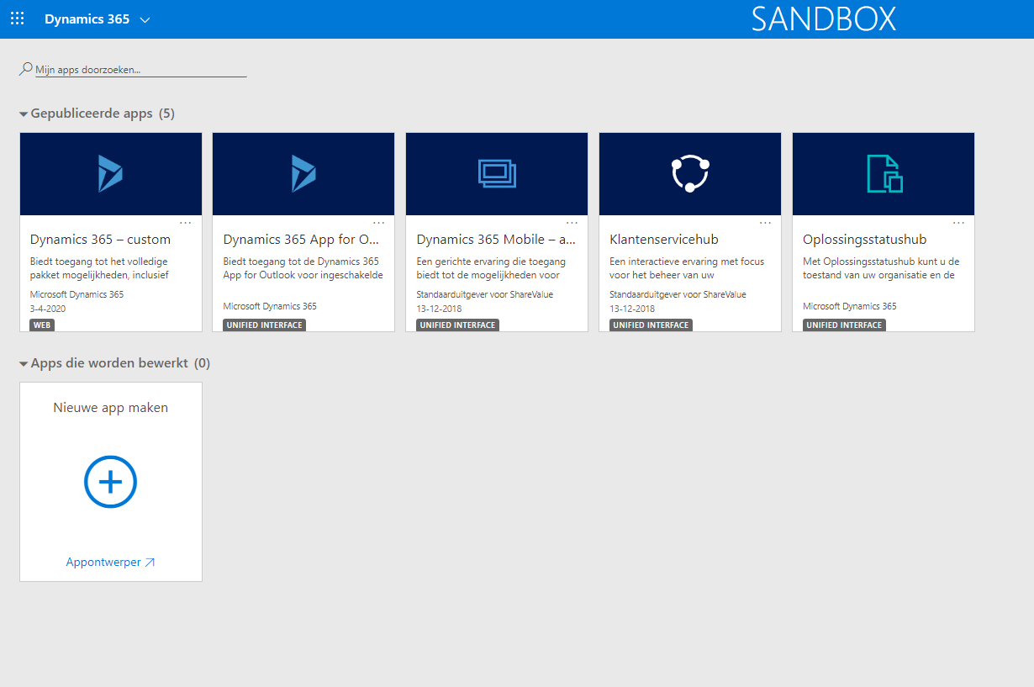Screen dimensions: 1034x687
Task: Click the date '3-4-2020' on custom tile
Action: pyautogui.click(x=48, y=309)
